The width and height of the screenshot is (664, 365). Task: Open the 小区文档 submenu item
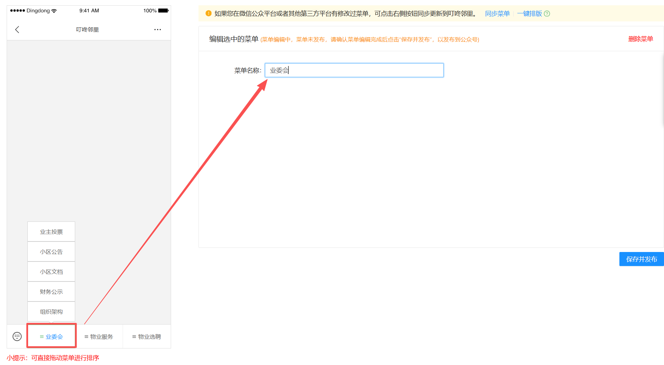click(51, 272)
